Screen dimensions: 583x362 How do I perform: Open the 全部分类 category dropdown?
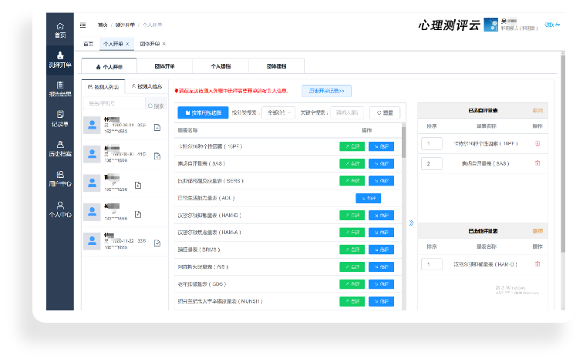pos(279,112)
